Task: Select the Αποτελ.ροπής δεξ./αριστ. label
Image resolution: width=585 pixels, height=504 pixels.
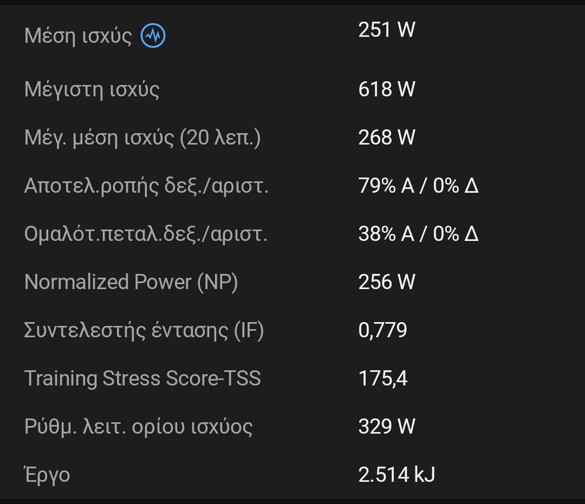Action: tap(146, 186)
